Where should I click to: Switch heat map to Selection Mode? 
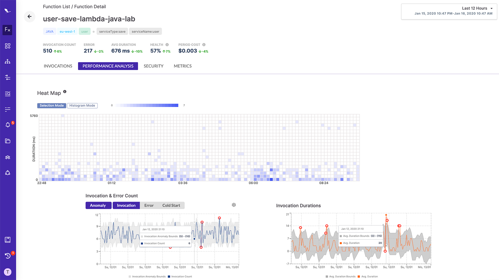(51, 106)
